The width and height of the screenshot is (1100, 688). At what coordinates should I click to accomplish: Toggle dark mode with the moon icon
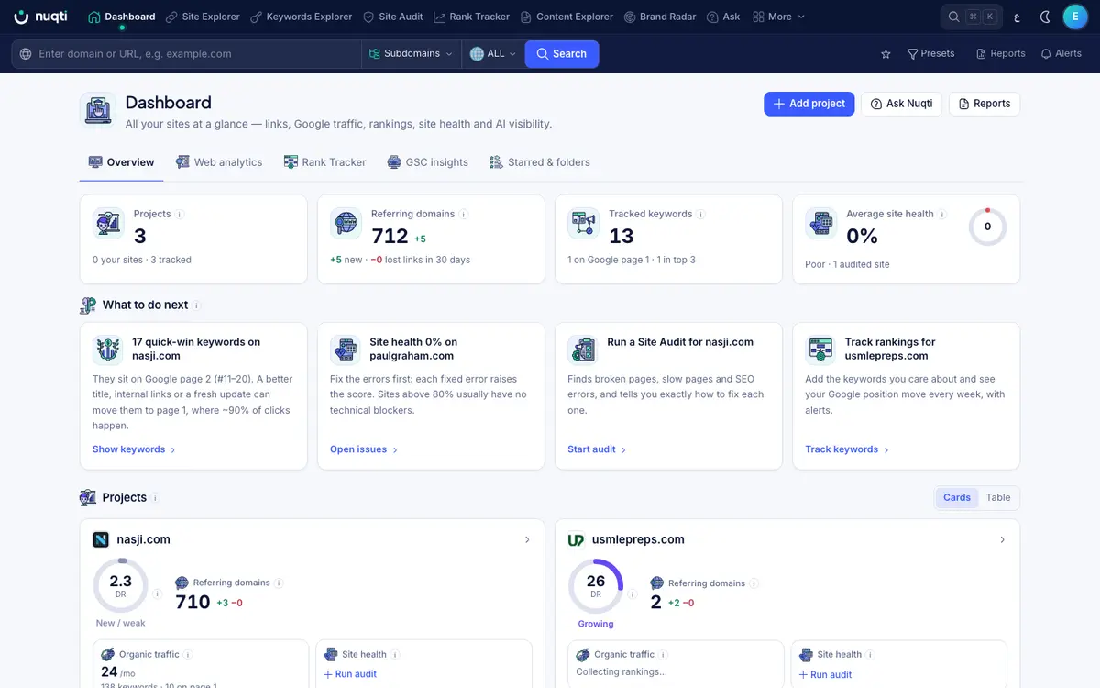click(1046, 17)
